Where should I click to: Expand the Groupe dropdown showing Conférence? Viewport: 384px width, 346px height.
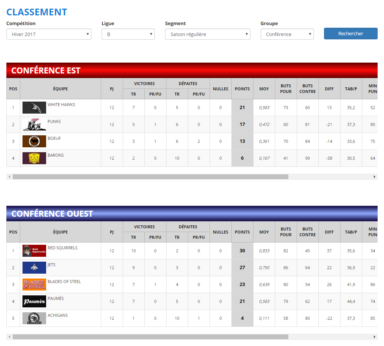[287, 34]
